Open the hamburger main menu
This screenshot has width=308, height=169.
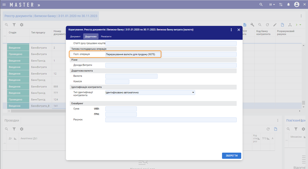pyautogui.click(x=4, y=5)
